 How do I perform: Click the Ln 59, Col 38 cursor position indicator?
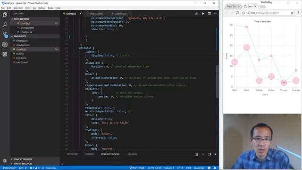pos(155,168)
